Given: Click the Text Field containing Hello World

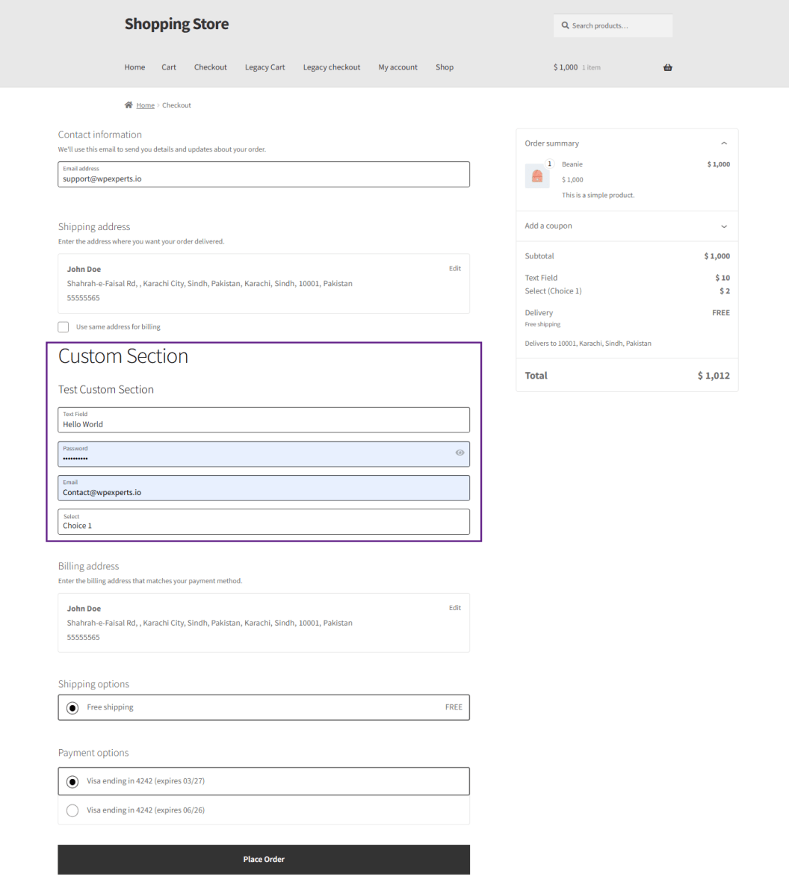Looking at the screenshot, I should click(x=264, y=420).
